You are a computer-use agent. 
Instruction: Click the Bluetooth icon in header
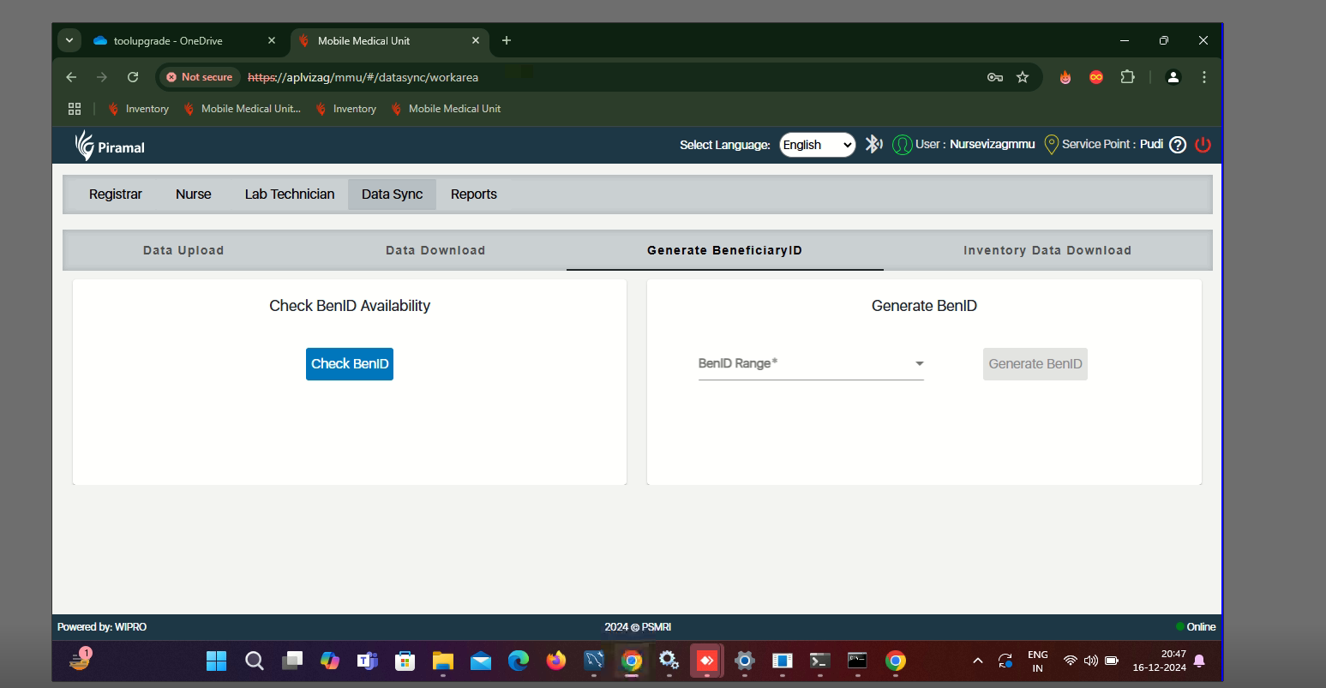(873, 144)
